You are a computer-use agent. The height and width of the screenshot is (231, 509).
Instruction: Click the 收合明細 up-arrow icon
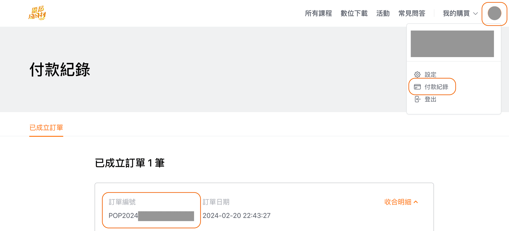click(x=416, y=202)
